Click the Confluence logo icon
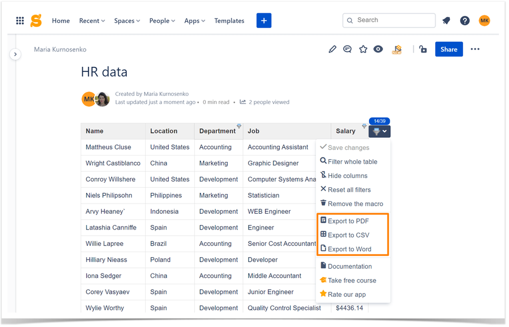Screen dimensions: 509x327 [36, 20]
